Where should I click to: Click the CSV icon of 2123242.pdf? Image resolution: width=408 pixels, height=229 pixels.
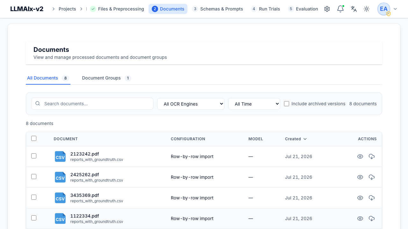coord(60,156)
